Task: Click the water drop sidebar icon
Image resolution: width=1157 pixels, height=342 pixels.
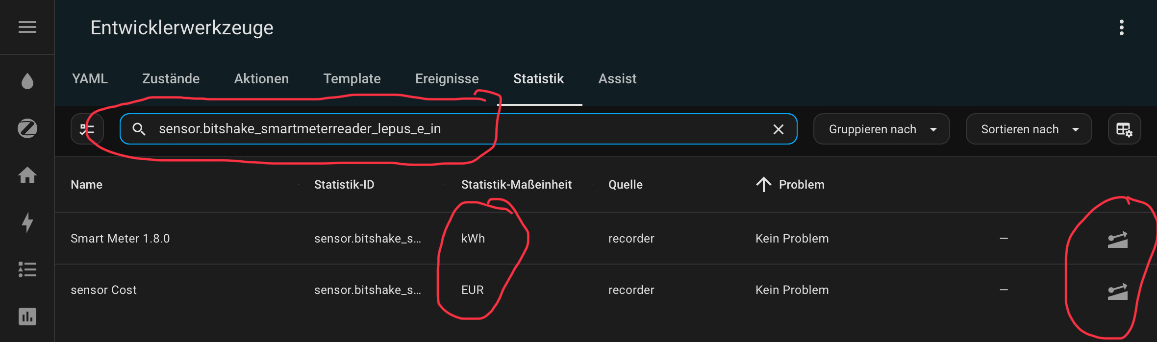Action: [x=27, y=81]
